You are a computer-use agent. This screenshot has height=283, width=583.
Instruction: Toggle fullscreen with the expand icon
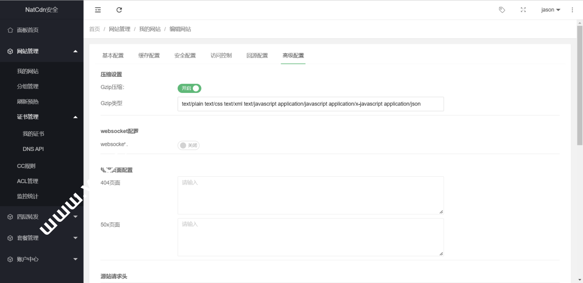(x=523, y=10)
